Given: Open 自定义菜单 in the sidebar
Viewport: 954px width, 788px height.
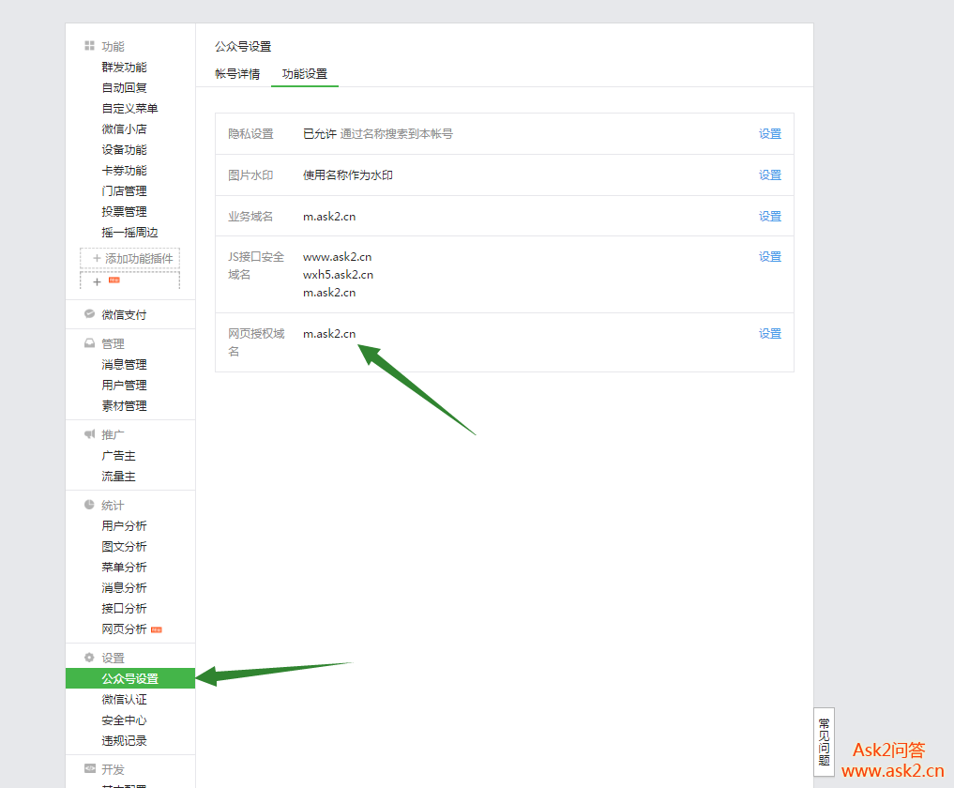Looking at the screenshot, I should [129, 109].
